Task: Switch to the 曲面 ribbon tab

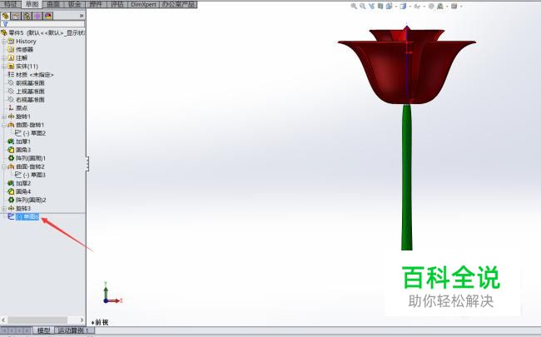Action: click(x=52, y=4)
